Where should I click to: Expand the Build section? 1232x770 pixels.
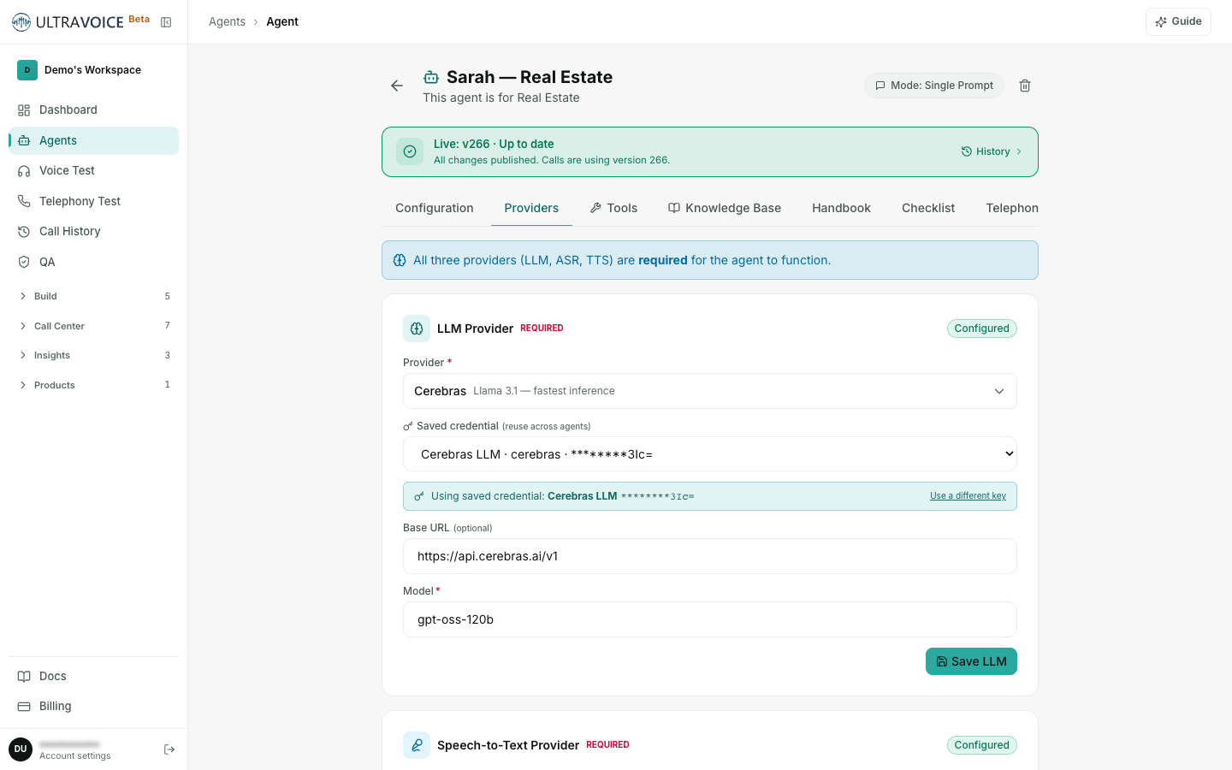click(x=94, y=296)
